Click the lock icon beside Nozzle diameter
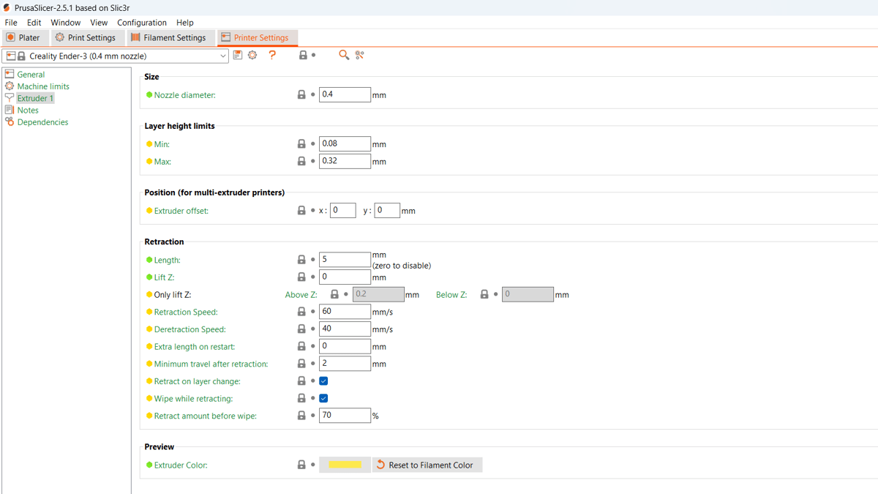878x494 pixels. tap(301, 95)
